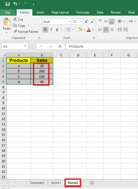This screenshot has width=138, height=189.
Task: Open the Page Layout tab
Action: [x=60, y=12]
